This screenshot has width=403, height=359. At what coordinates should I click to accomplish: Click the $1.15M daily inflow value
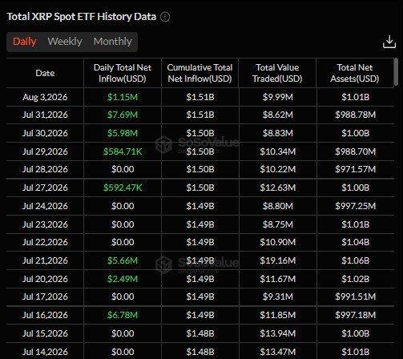(x=123, y=97)
